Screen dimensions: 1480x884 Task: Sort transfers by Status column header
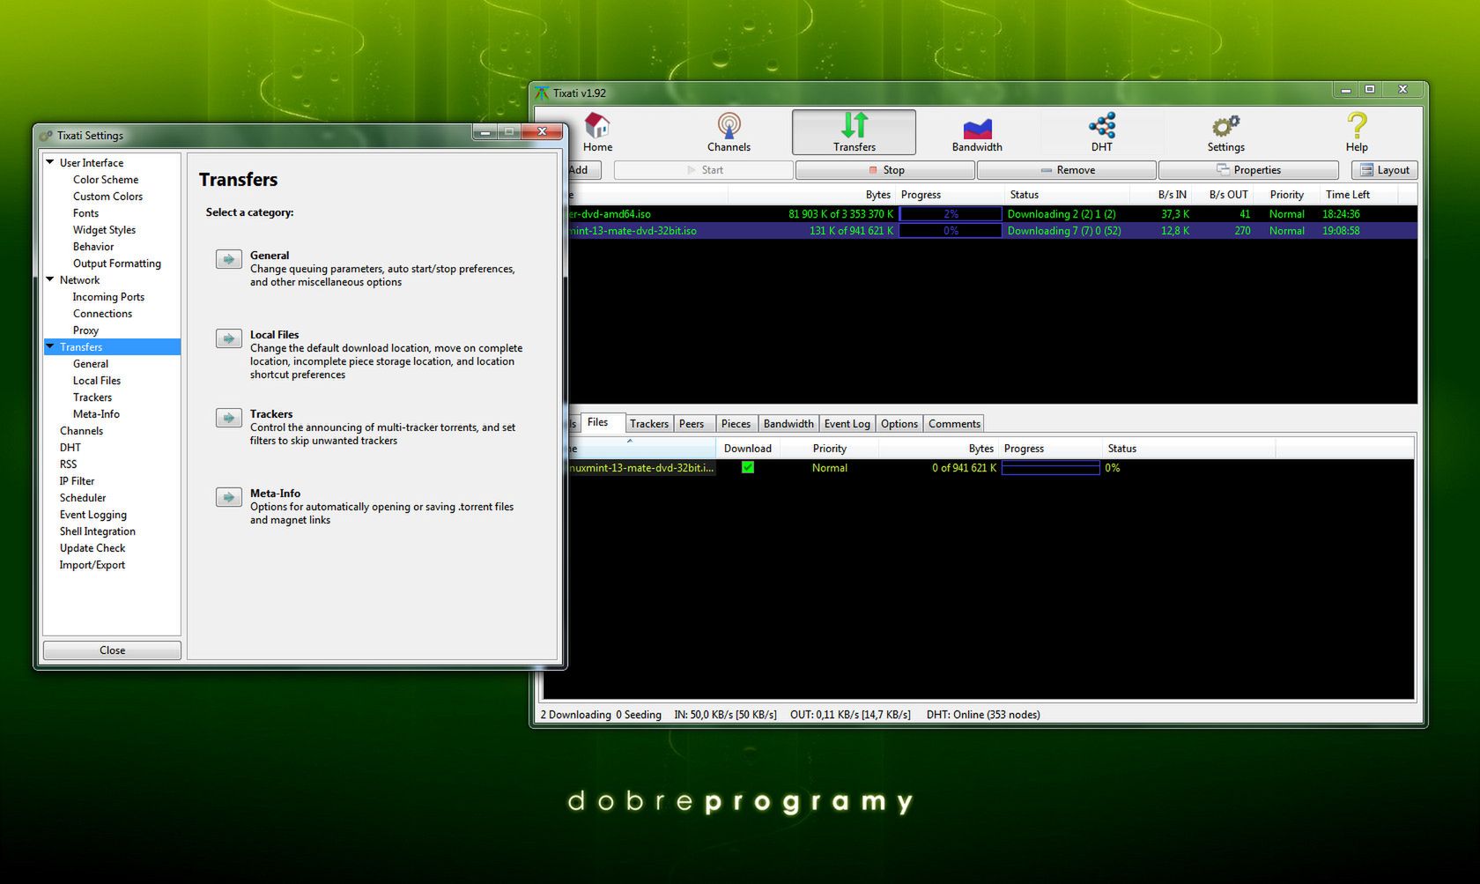(x=1067, y=194)
